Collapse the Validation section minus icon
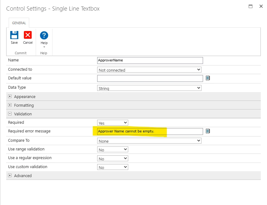Screen dimensions: 267x205 [x=10, y=114]
